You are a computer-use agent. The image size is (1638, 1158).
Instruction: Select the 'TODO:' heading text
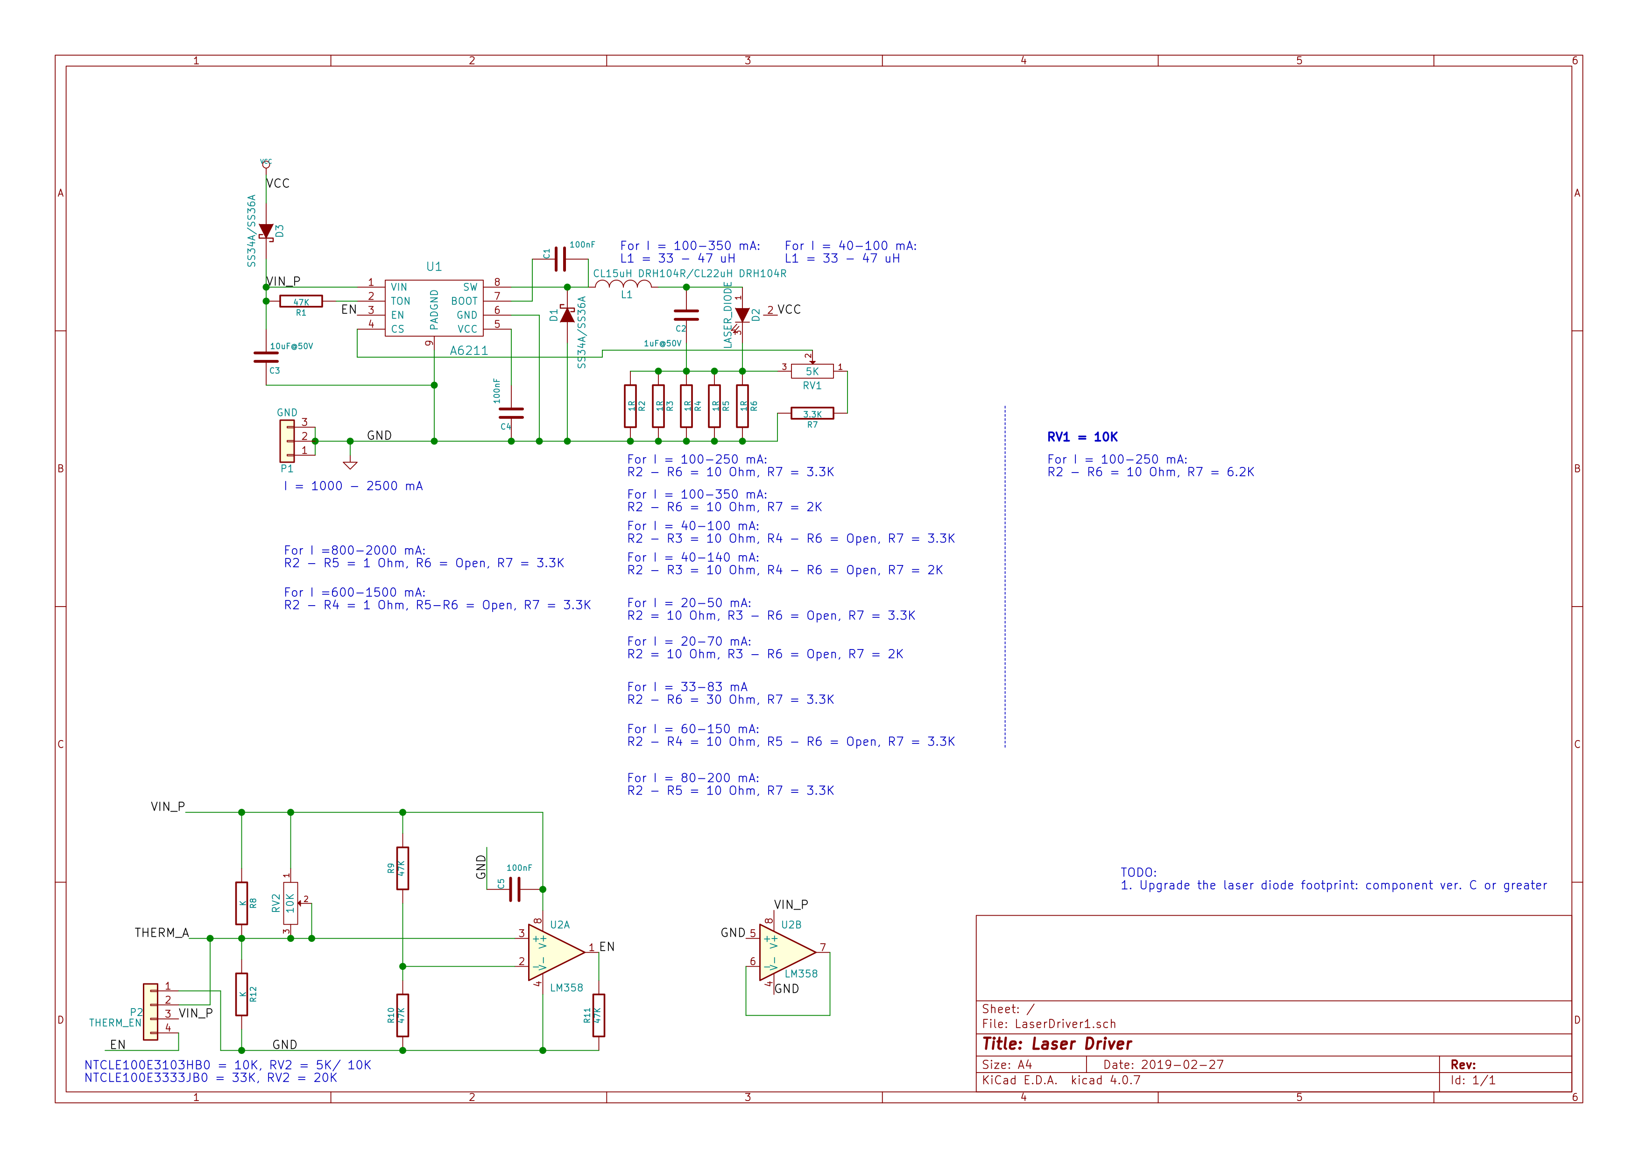1138,872
